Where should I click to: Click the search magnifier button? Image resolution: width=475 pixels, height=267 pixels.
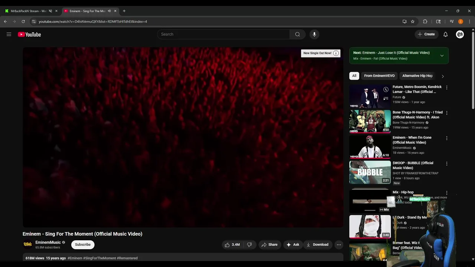(x=297, y=34)
